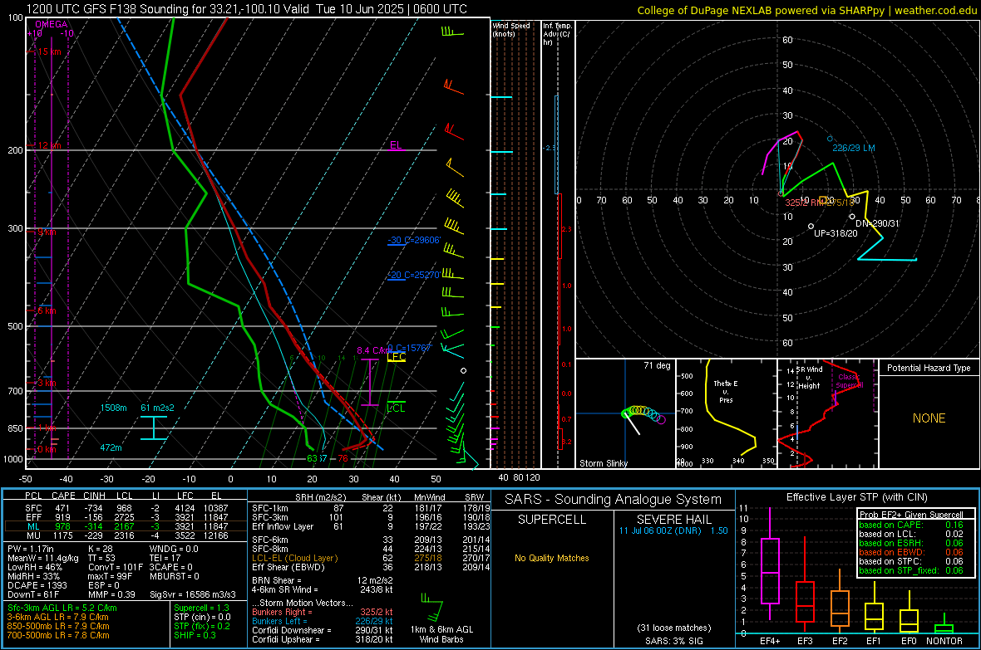Click the SigSvr = 16586 m3/s3 value
Viewport: 981px width, 650px height.
(193, 594)
